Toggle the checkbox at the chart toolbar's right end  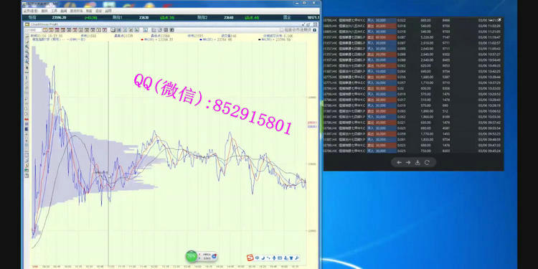[x=281, y=30]
